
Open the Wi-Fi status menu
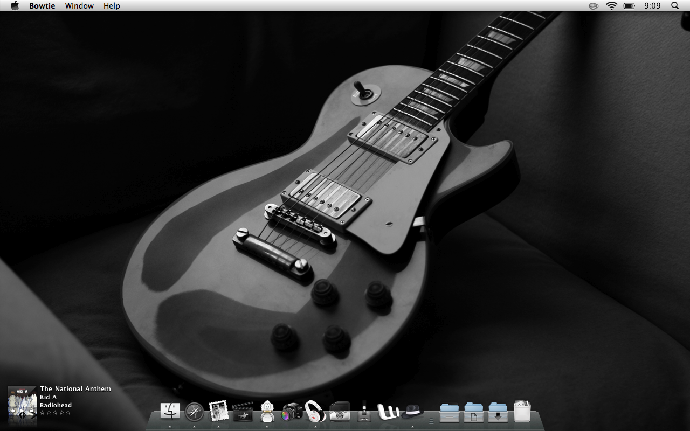point(611,5)
